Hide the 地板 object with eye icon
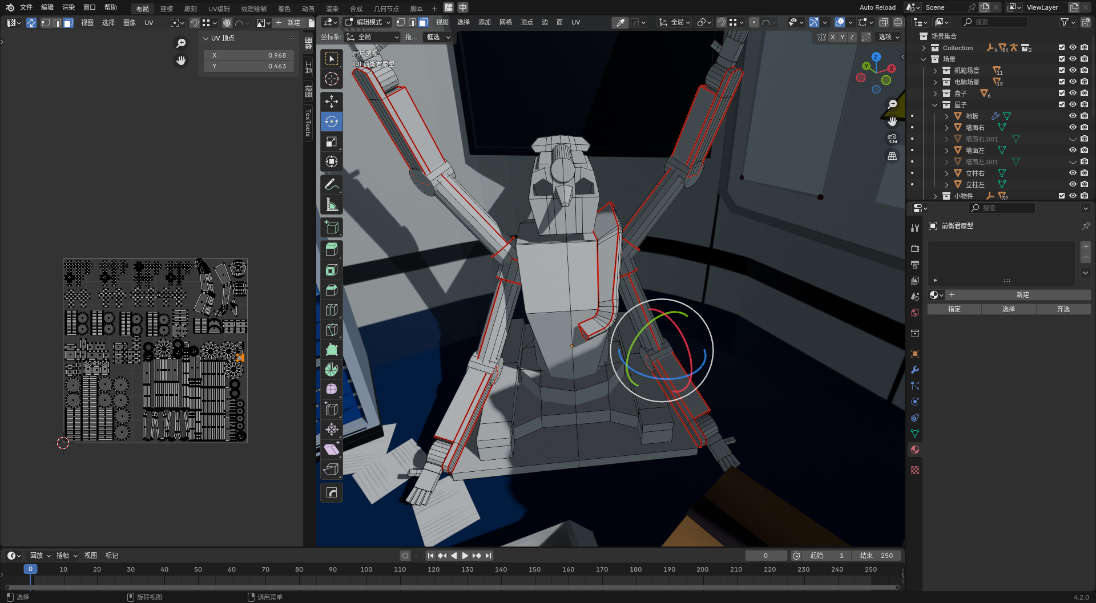 click(1073, 116)
